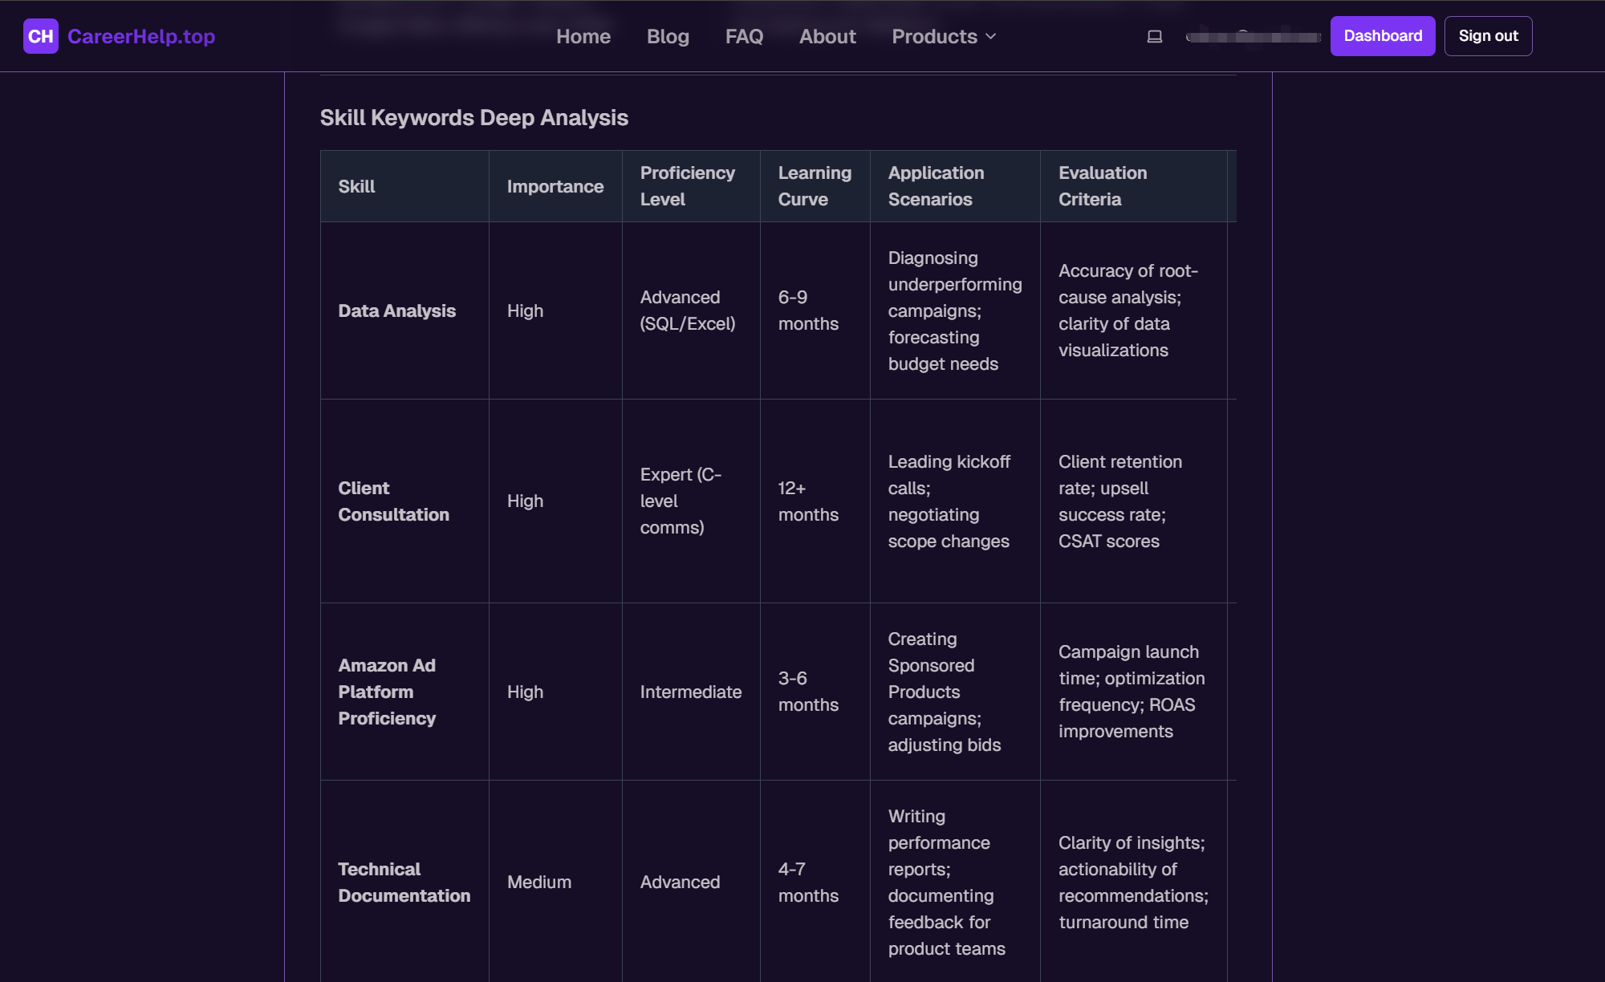Screen dimensions: 1605x982
Task: Click the Skill Keywords Deep Analysis heading
Action: coord(473,117)
